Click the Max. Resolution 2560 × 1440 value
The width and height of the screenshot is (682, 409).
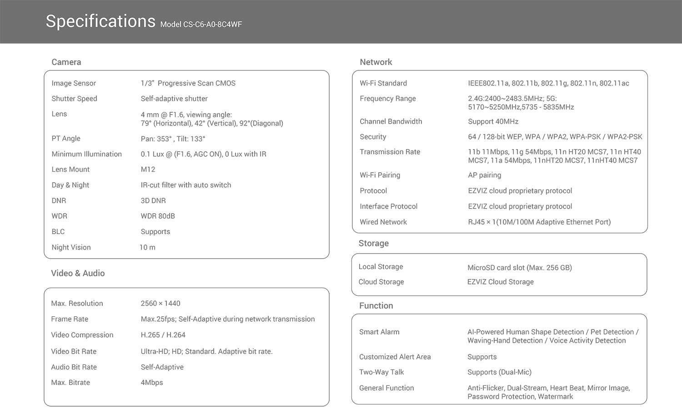(x=160, y=304)
